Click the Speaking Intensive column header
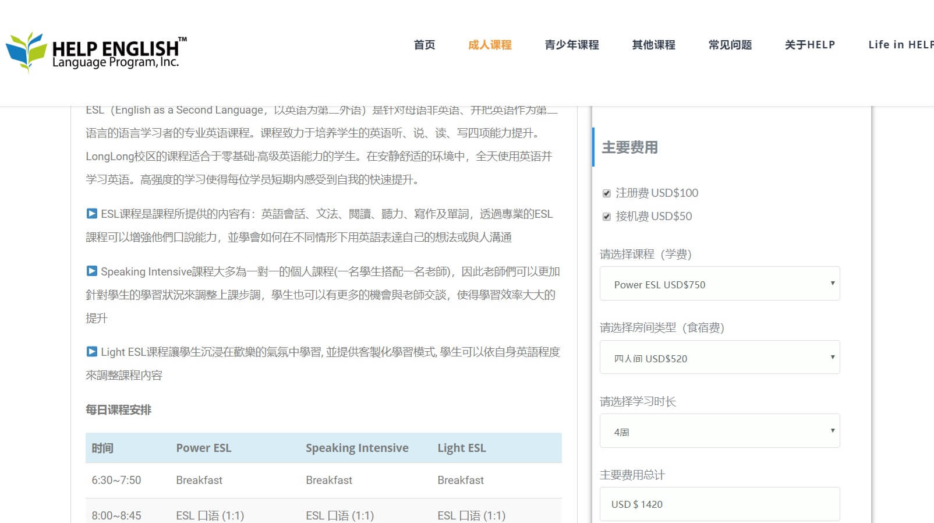This screenshot has width=934, height=523. [x=357, y=448]
